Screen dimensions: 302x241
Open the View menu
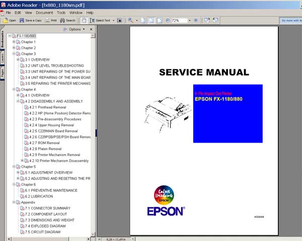pyautogui.click(x=28, y=13)
